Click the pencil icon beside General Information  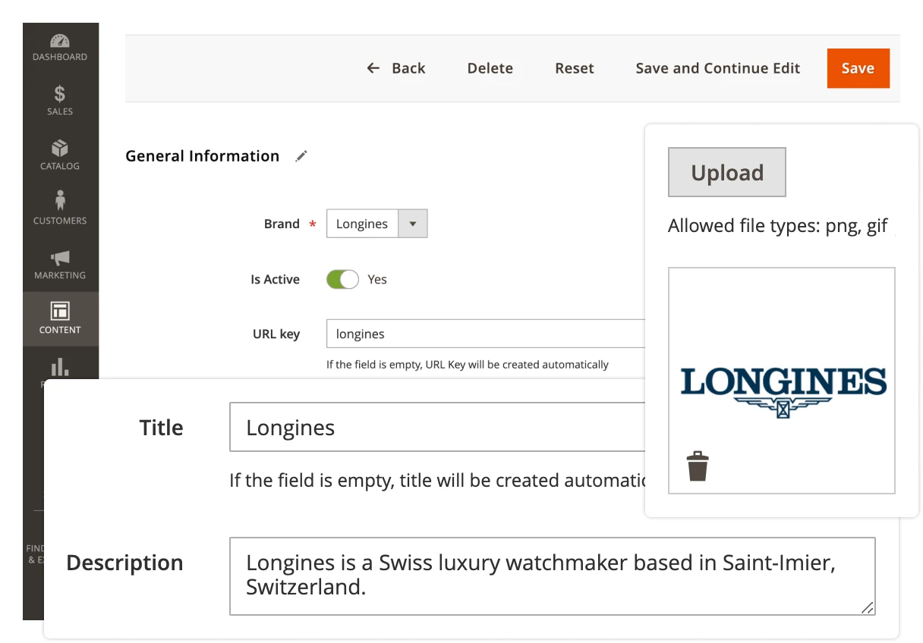pos(301,156)
